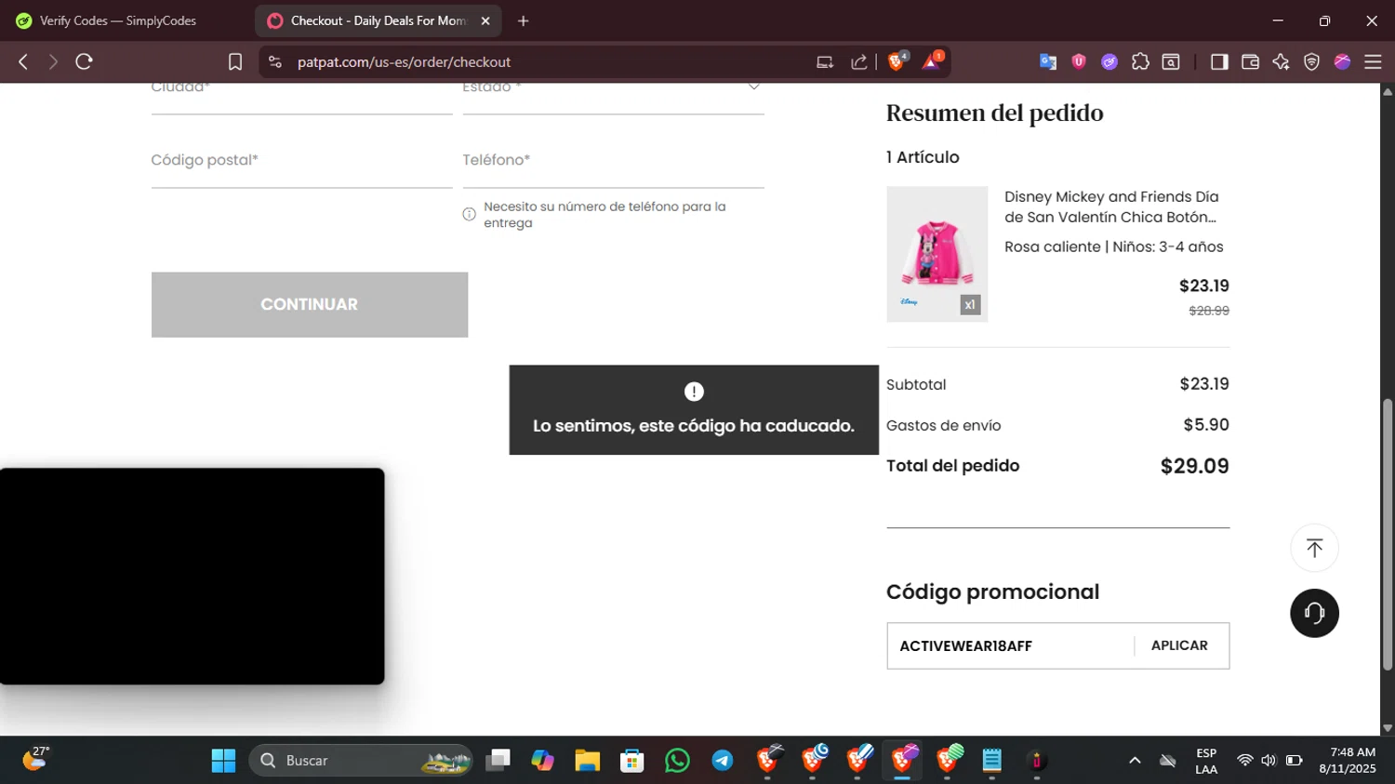This screenshot has height=784, width=1395.
Task: Click the share icon in the address bar
Action: (x=859, y=62)
